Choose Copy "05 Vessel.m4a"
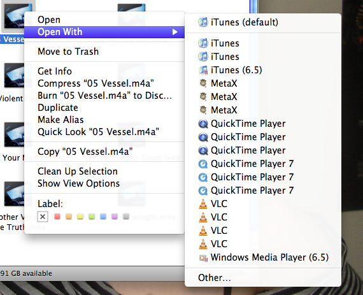This screenshot has width=363, height=295. [x=104, y=152]
